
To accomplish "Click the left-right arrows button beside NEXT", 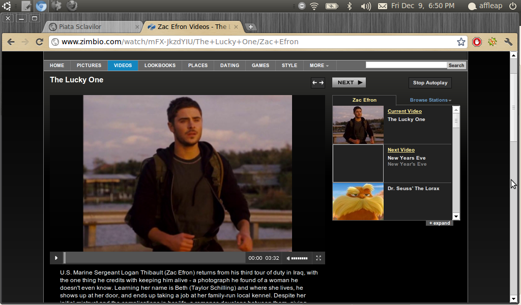I will 318,83.
